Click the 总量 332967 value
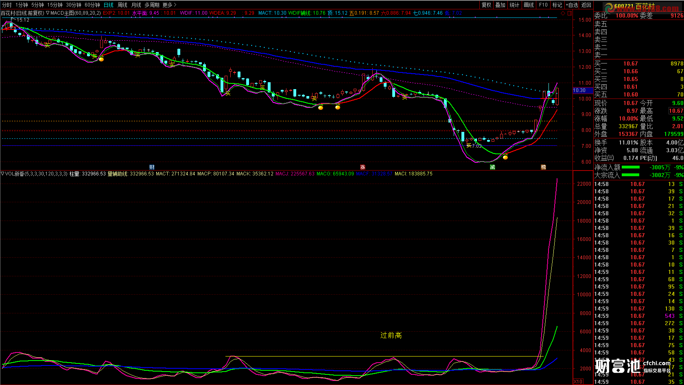Viewport: 684px width, 385px height. point(629,126)
